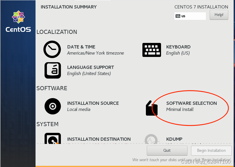Click the SOFTWARE section heading
235x167 pixels.
[x=52, y=88]
